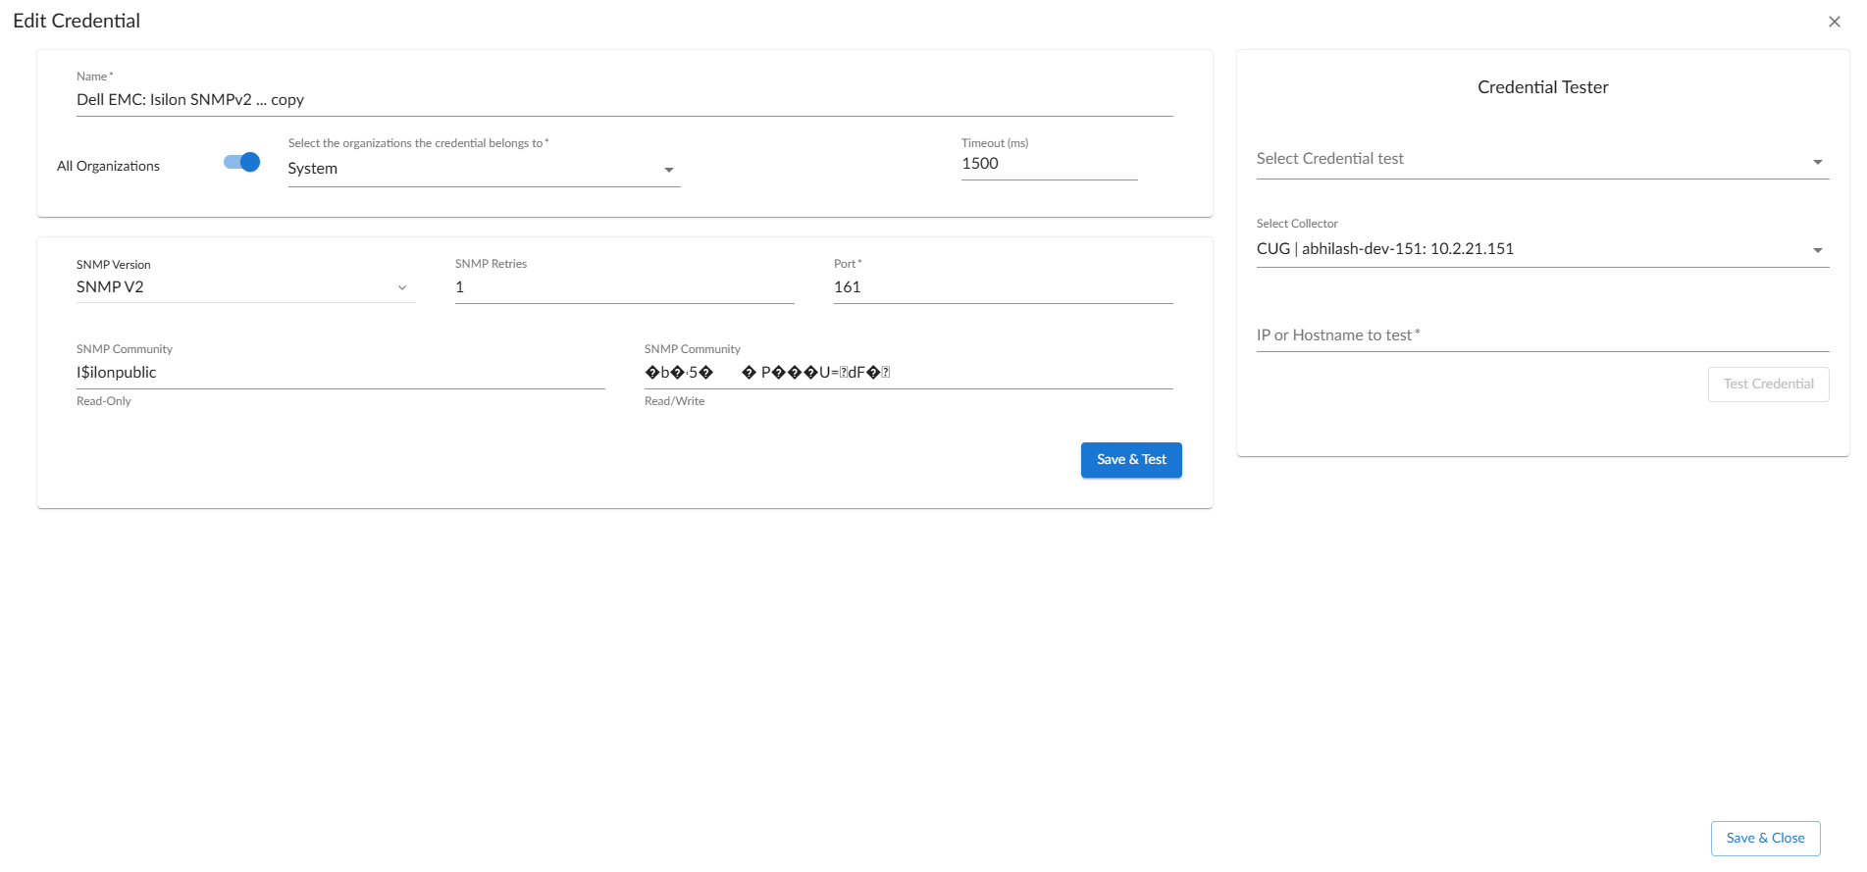Click the chevron icon next to SNMP V2
This screenshot has width=1867, height=872.
(402, 287)
